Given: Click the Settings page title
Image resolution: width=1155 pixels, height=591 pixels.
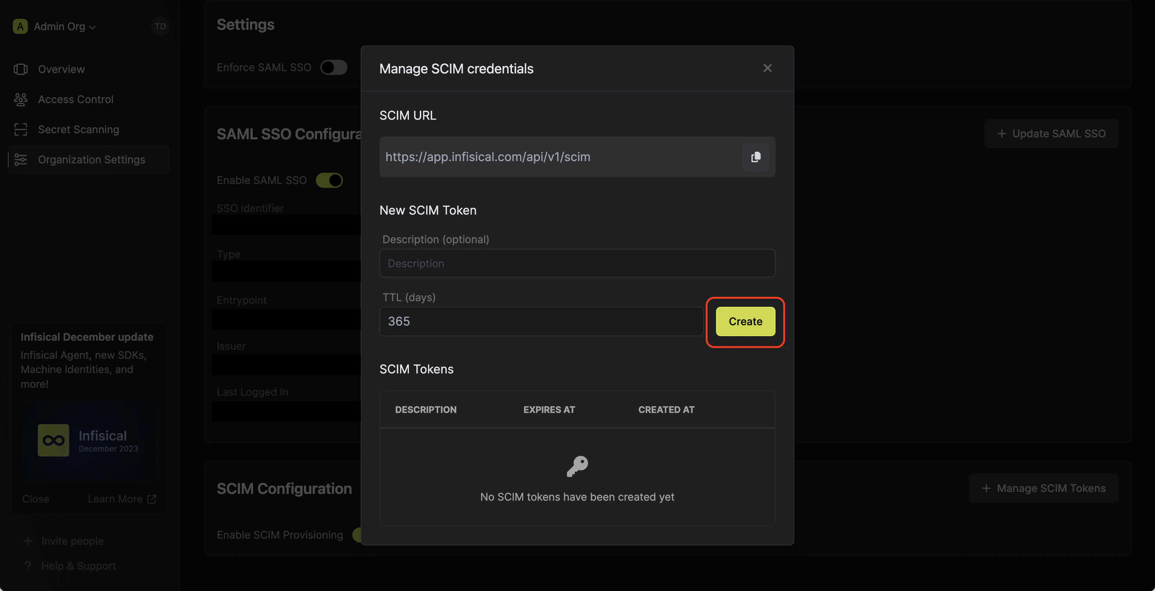Looking at the screenshot, I should tap(245, 25).
